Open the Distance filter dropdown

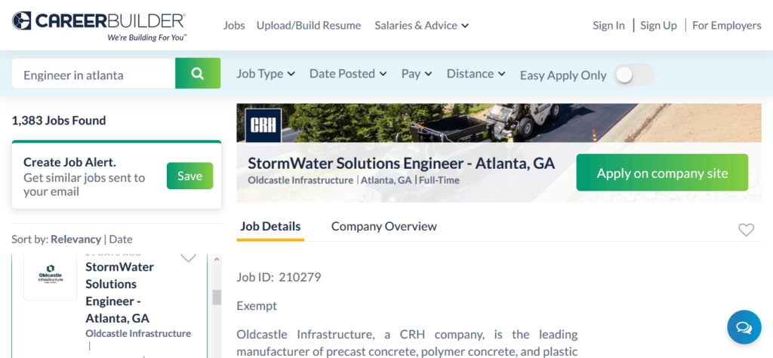click(x=476, y=74)
